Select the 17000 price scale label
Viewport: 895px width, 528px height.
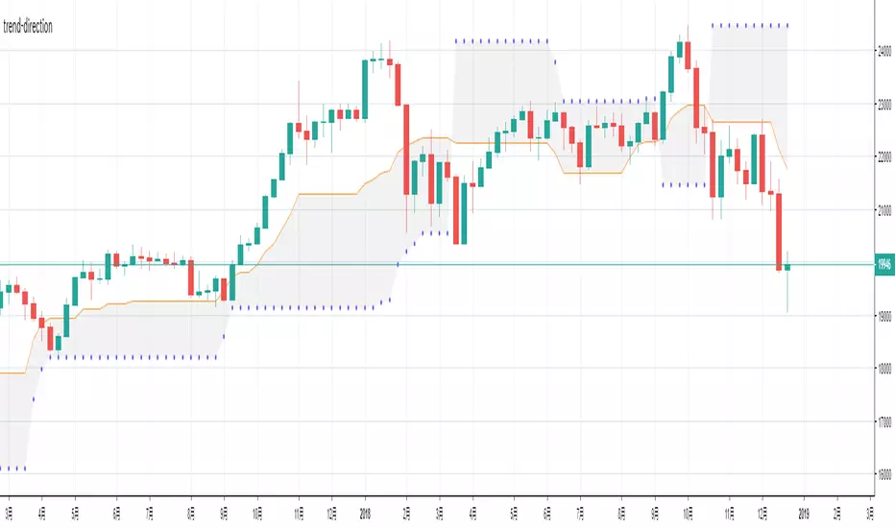pyautogui.click(x=883, y=421)
